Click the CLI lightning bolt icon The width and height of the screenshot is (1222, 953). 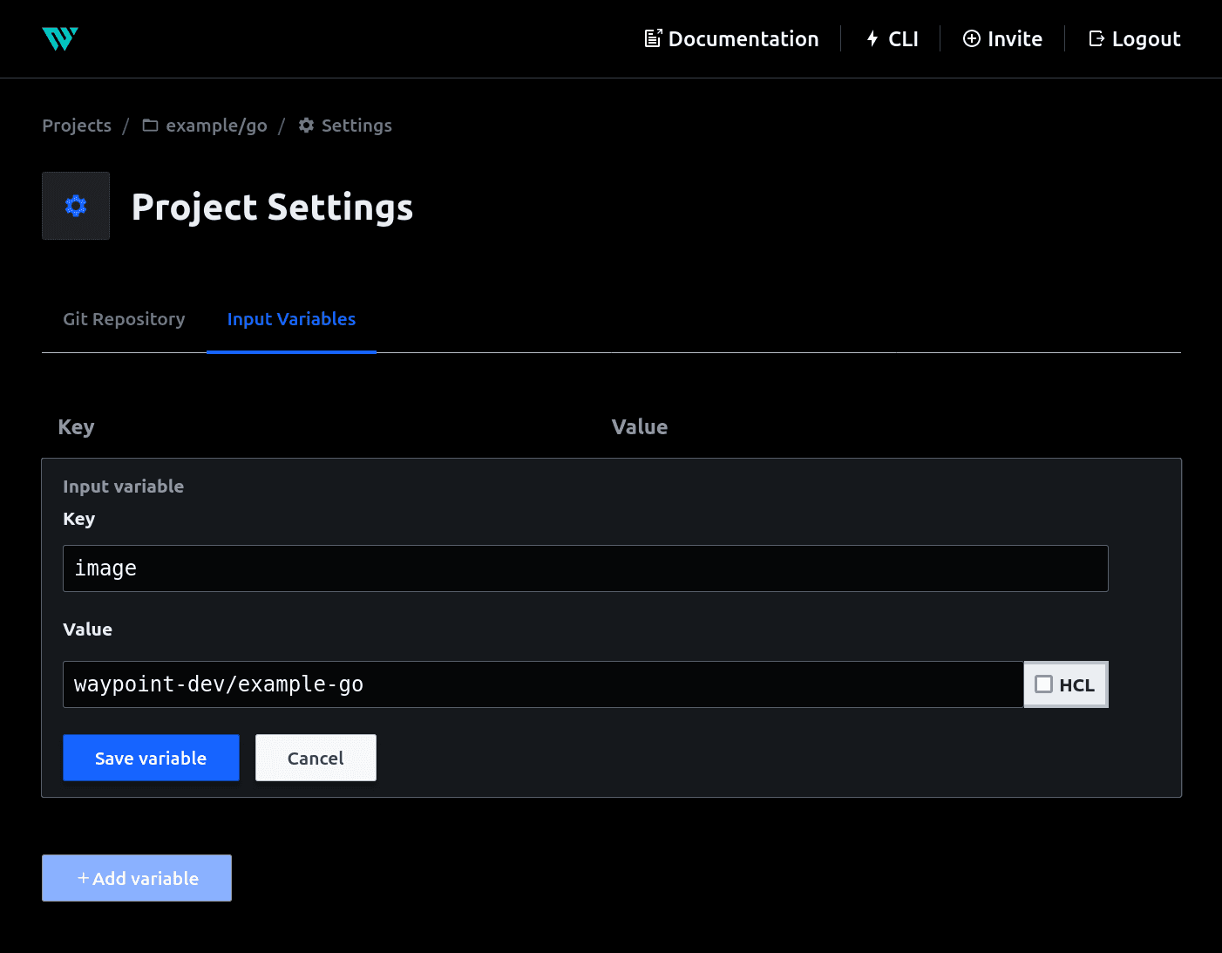click(872, 38)
